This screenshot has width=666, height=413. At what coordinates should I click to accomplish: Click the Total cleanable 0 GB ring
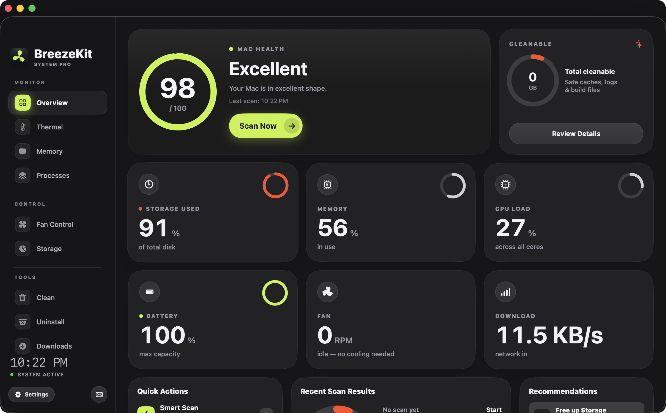click(533, 80)
